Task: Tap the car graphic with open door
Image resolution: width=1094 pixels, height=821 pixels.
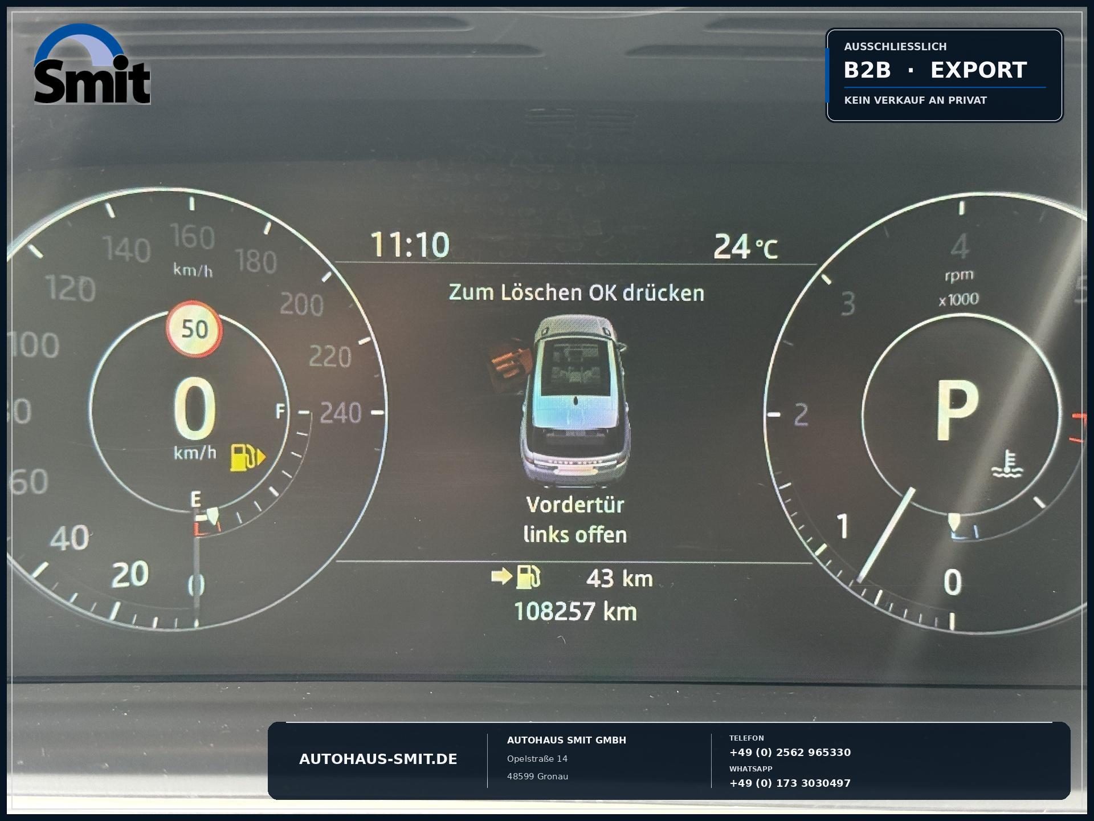Action: pos(561,400)
